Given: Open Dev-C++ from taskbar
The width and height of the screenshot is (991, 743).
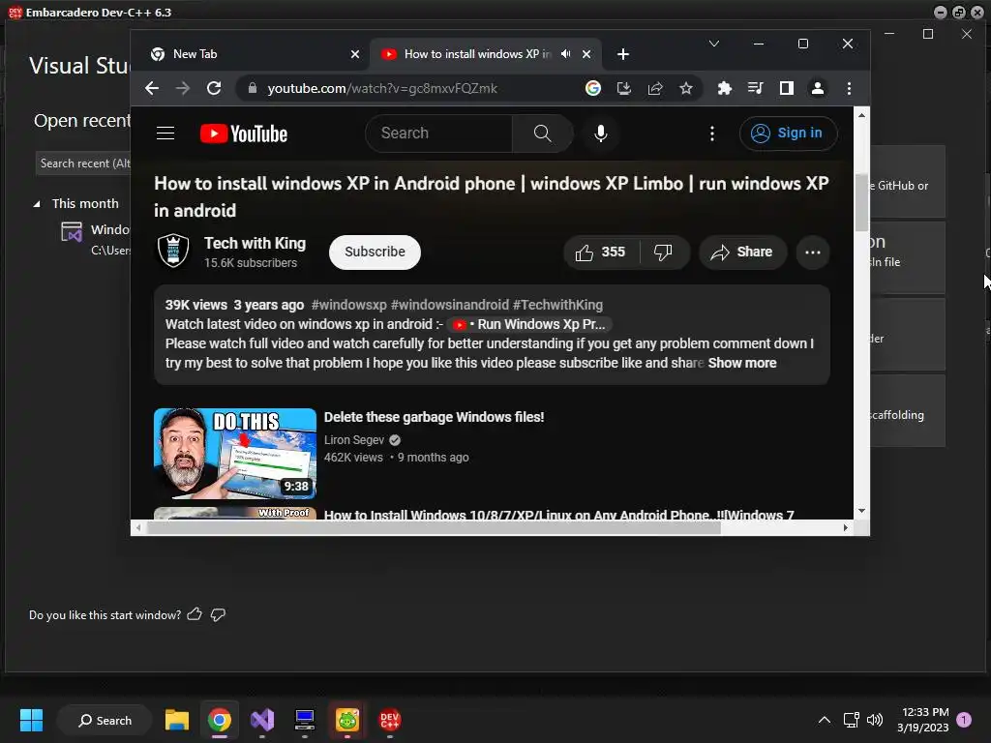Looking at the screenshot, I should (x=389, y=720).
